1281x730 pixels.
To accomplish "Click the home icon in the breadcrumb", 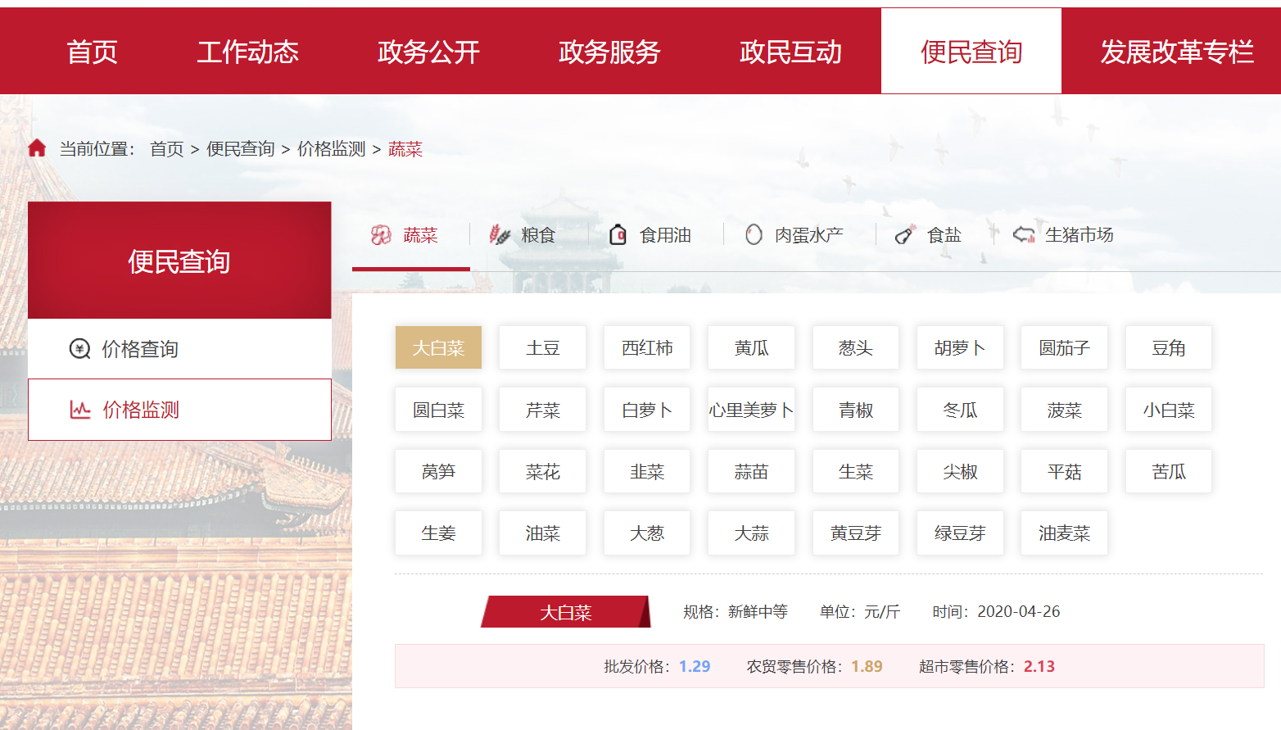I will pos(37,148).
